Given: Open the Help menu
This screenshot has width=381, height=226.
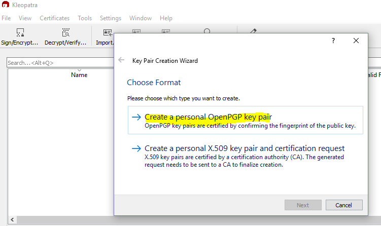Looking at the screenshot, I should click(x=166, y=18).
